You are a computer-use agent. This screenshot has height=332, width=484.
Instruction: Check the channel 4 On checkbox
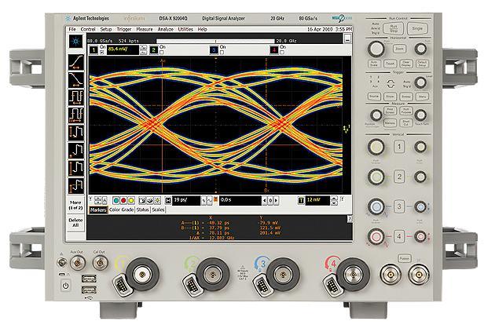pos(282,53)
